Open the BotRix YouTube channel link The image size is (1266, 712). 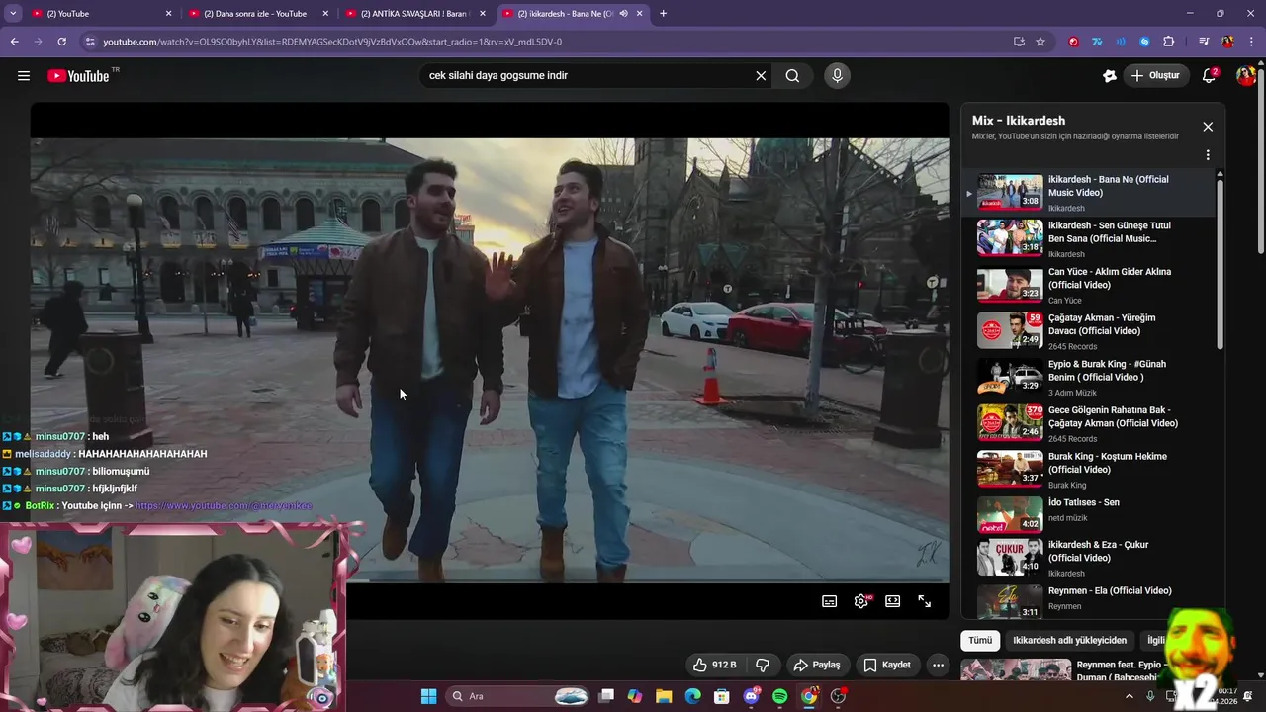point(224,505)
